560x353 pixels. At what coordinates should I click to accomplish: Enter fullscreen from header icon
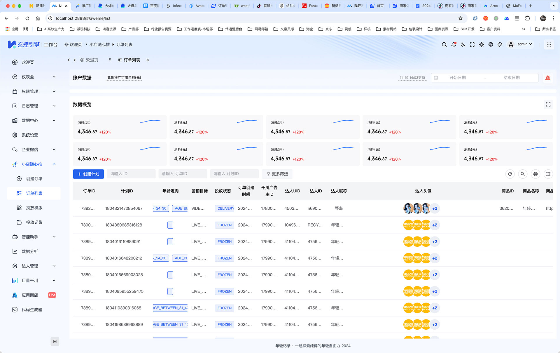[472, 44]
